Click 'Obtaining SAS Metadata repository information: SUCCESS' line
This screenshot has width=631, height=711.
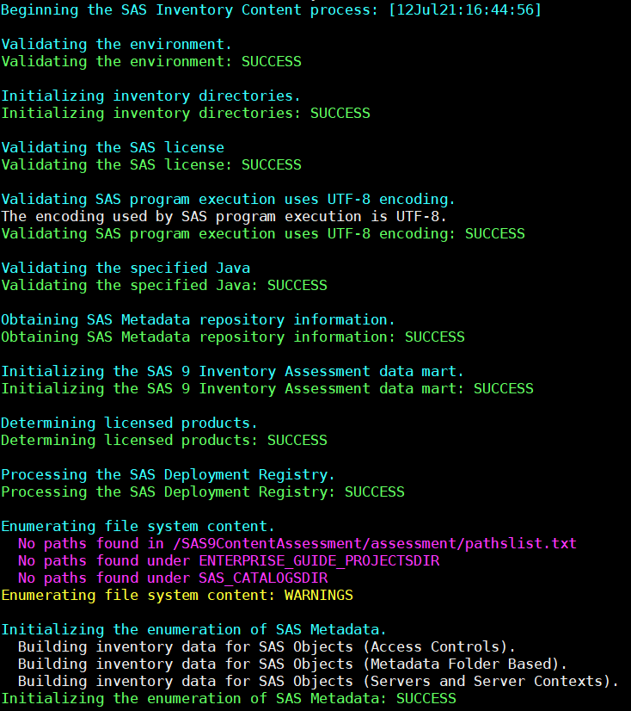click(233, 337)
